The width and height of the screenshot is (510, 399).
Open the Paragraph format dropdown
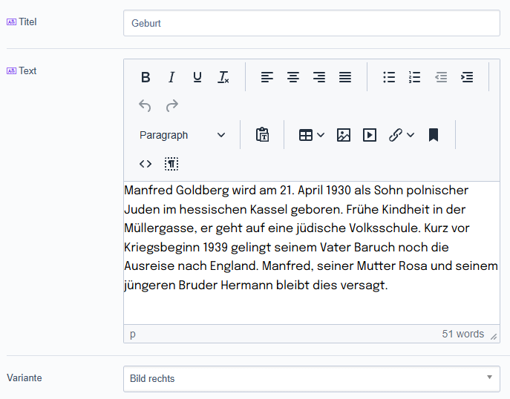click(x=182, y=135)
